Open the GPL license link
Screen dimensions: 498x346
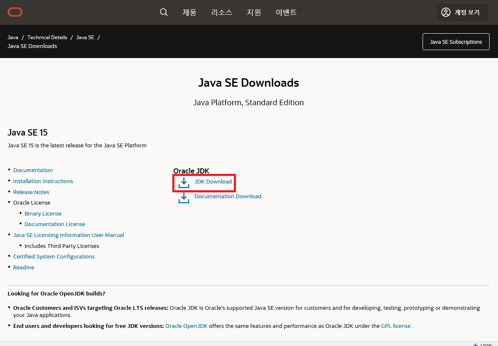coord(396,326)
